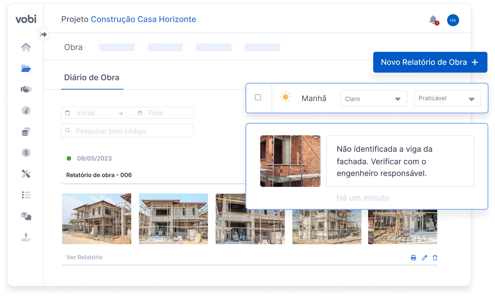
Task: Tick the checkbox next to Manhã
Action: point(258,98)
